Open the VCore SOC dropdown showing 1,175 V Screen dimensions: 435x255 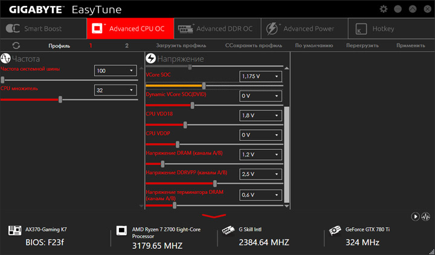[x=260, y=76]
